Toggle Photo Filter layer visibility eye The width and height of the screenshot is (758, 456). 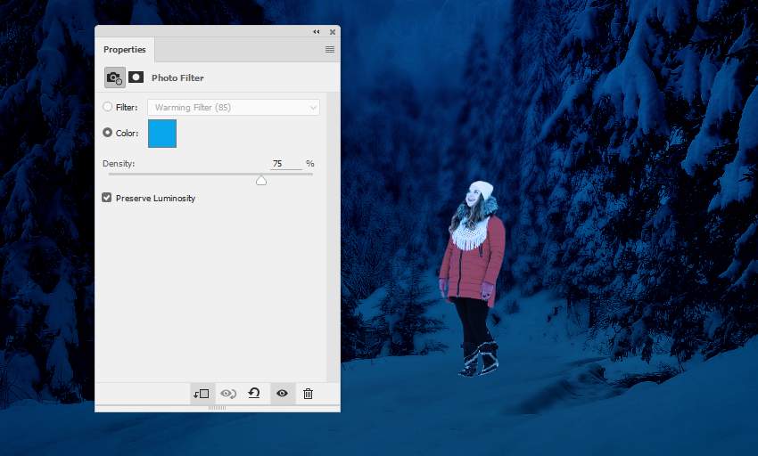(x=283, y=393)
